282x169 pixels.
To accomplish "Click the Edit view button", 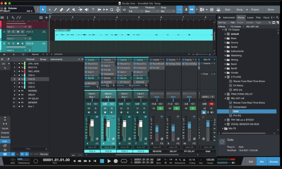I will [x=251, y=162].
